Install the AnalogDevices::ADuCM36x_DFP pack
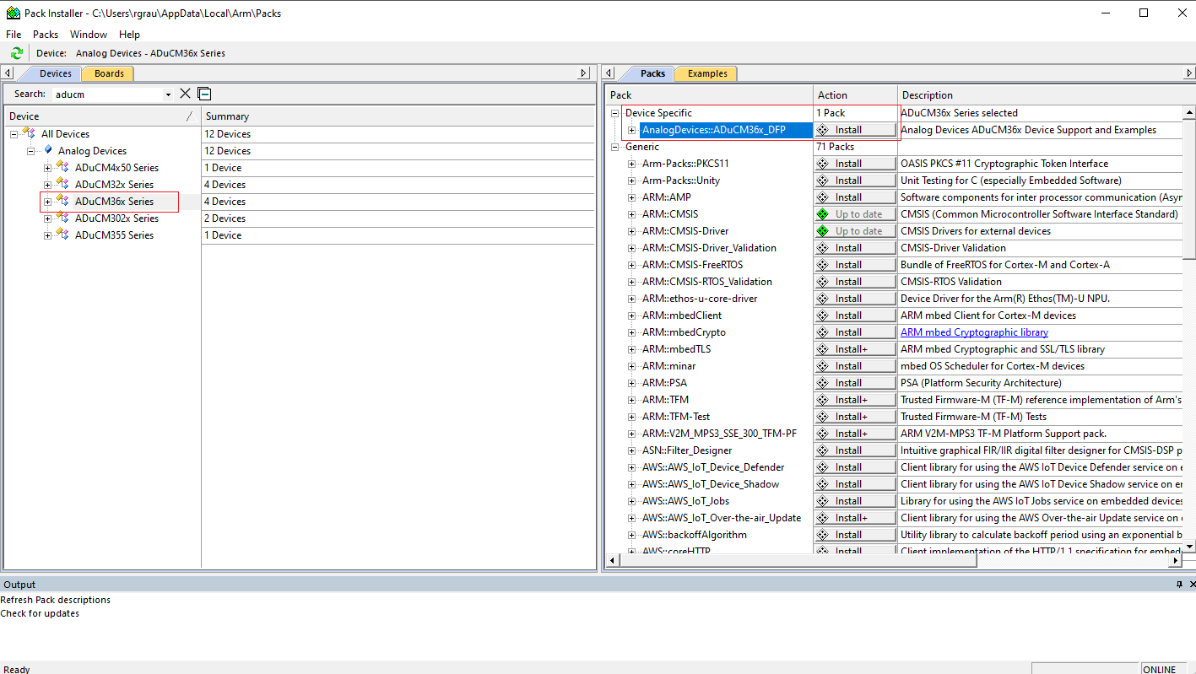Screen dimensions: 1196x674 click(855, 130)
